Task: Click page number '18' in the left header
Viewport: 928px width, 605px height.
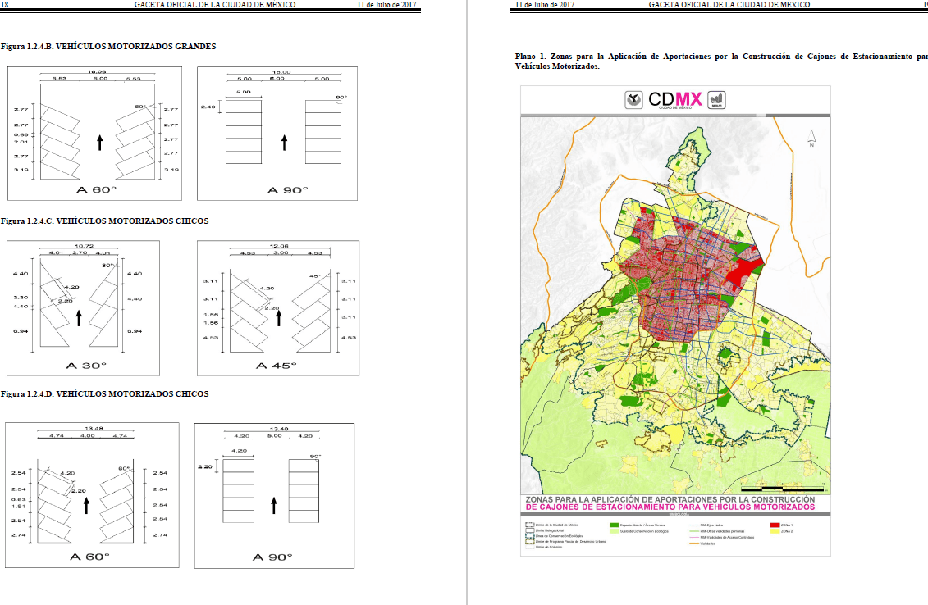Action: click(x=4, y=4)
